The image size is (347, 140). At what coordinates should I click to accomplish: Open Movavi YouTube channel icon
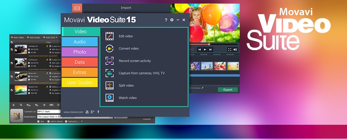coord(87,112)
